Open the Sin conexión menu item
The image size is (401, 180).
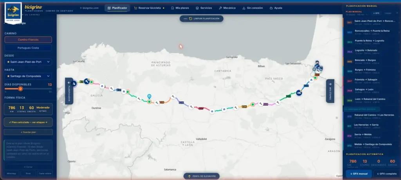point(253,8)
